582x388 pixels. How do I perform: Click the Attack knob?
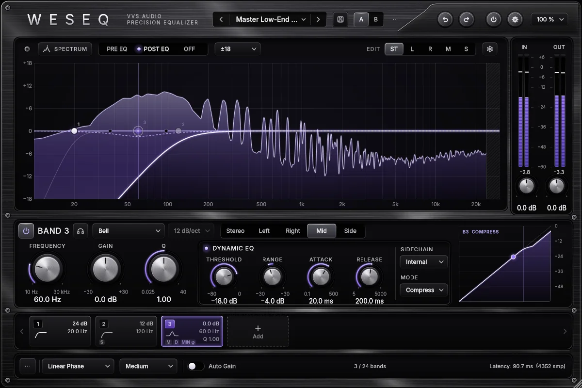pos(321,277)
